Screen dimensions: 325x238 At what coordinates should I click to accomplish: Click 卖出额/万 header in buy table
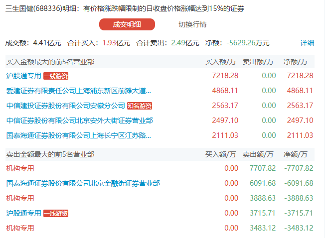click(x=258, y=62)
